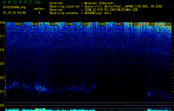Click the 0447 time marker
This screenshot has height=111, width=174.
[x=118, y=24]
